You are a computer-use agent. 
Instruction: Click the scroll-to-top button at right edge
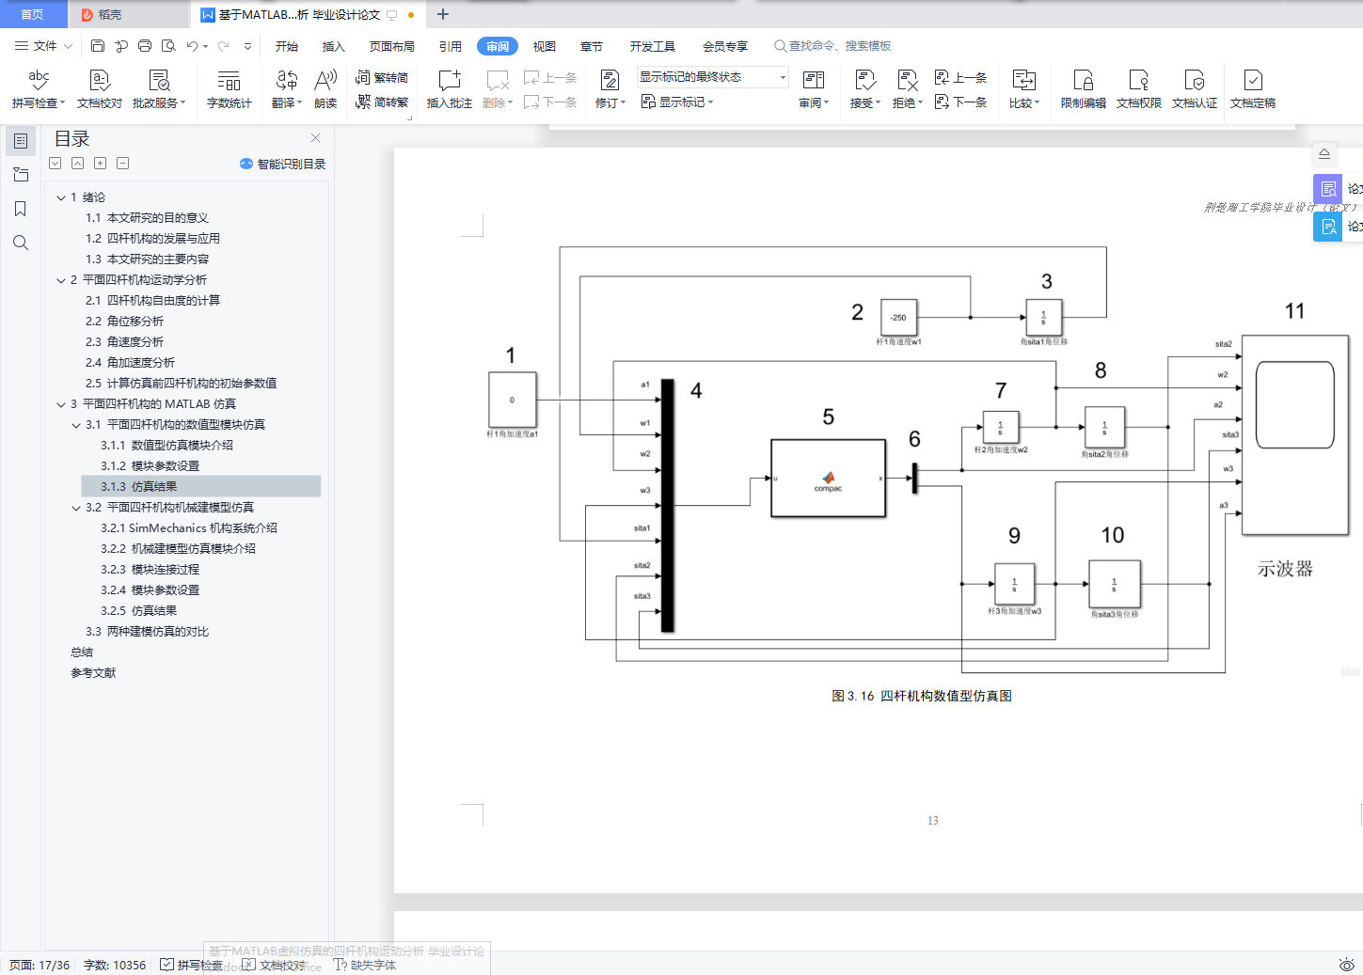click(1324, 154)
